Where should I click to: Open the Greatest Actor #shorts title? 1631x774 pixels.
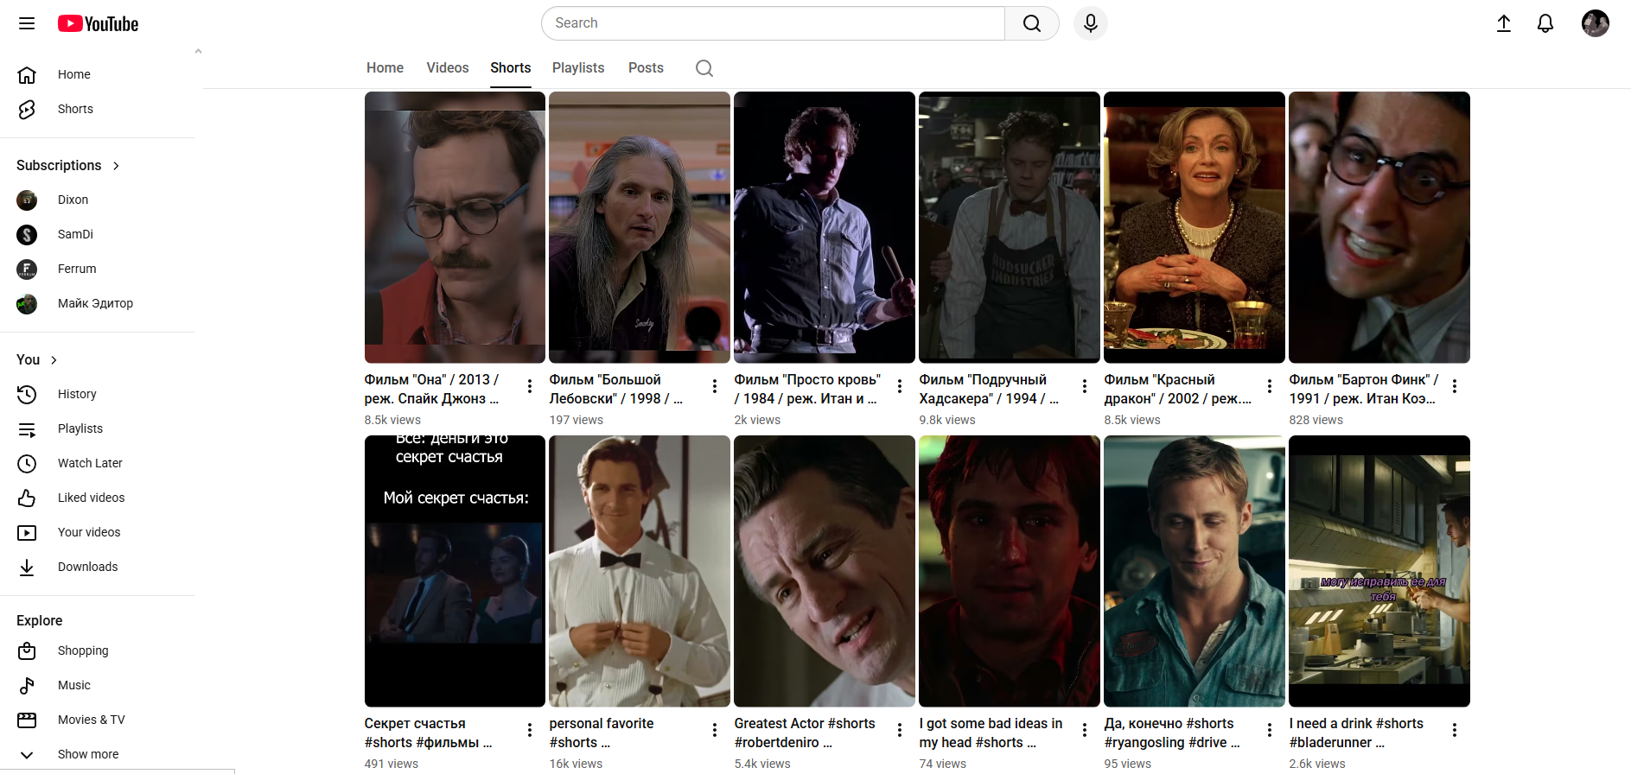805,733
